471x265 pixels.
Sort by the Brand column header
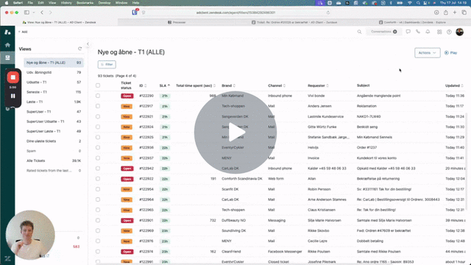click(228, 85)
